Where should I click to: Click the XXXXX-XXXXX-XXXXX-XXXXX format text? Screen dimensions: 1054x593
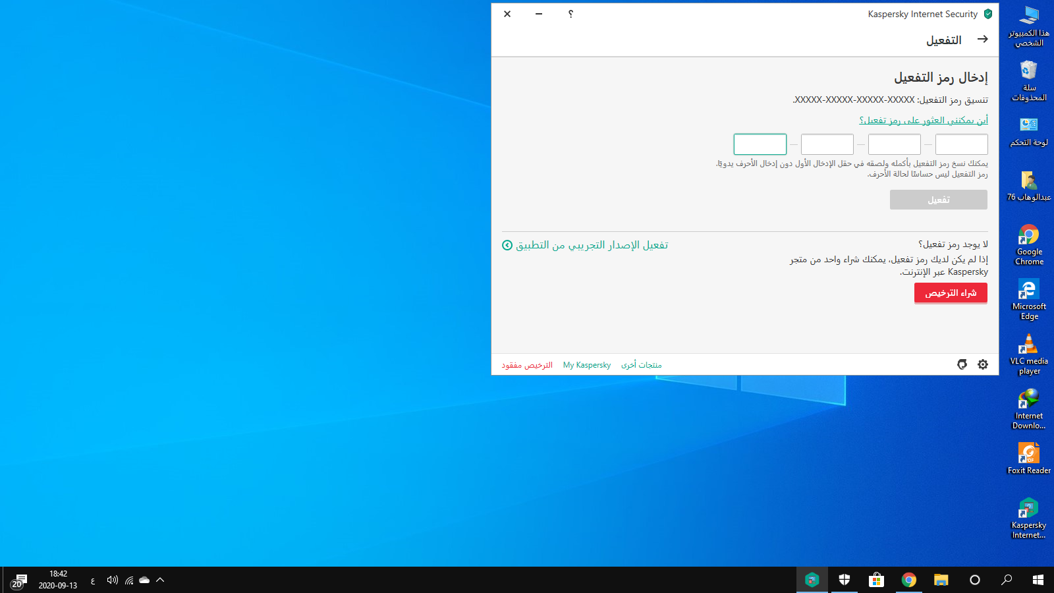pos(854,99)
